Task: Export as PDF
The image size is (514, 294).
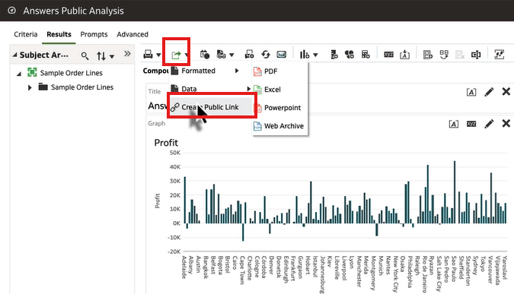Action: [280, 71]
